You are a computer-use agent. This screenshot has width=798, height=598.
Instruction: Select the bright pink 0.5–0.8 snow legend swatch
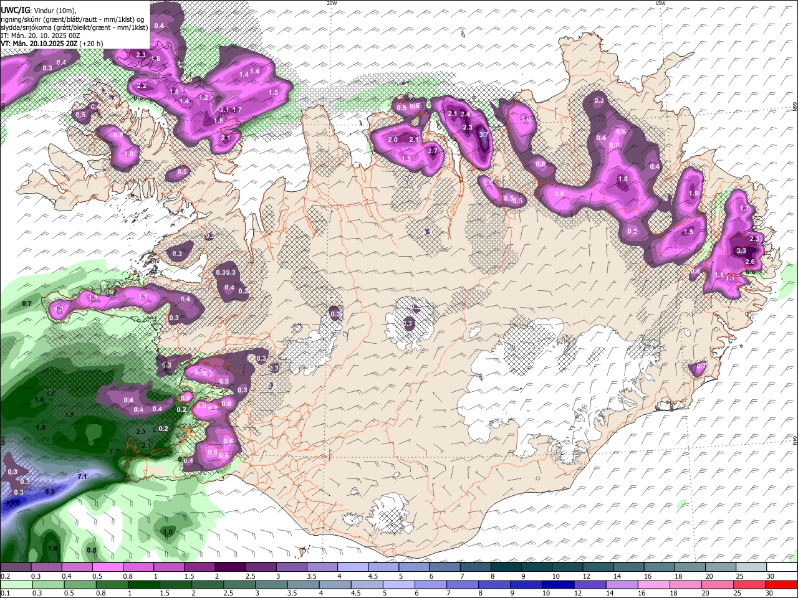tap(107, 567)
